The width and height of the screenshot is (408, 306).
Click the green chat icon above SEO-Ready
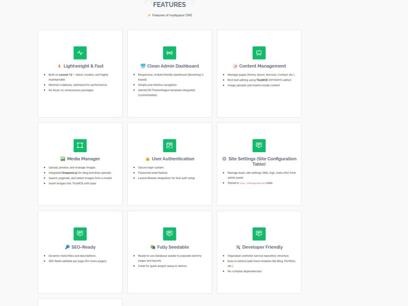click(x=80, y=234)
